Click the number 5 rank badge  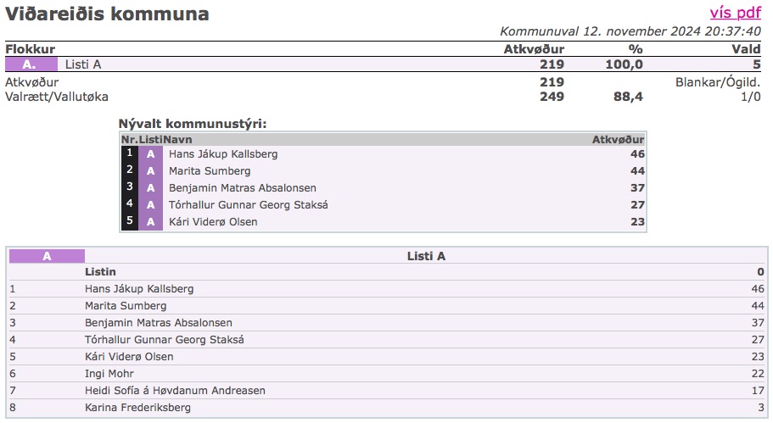point(129,221)
